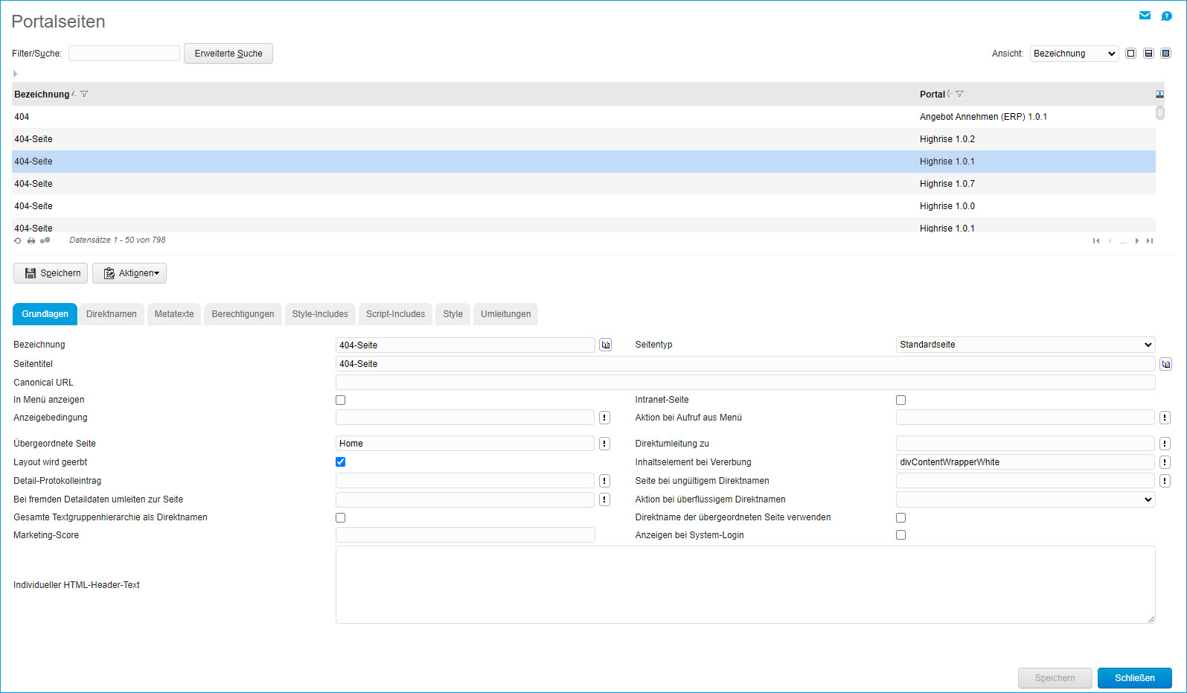Click the refresh icon below the table
Screen dimensions: 1187x693
tap(18, 240)
